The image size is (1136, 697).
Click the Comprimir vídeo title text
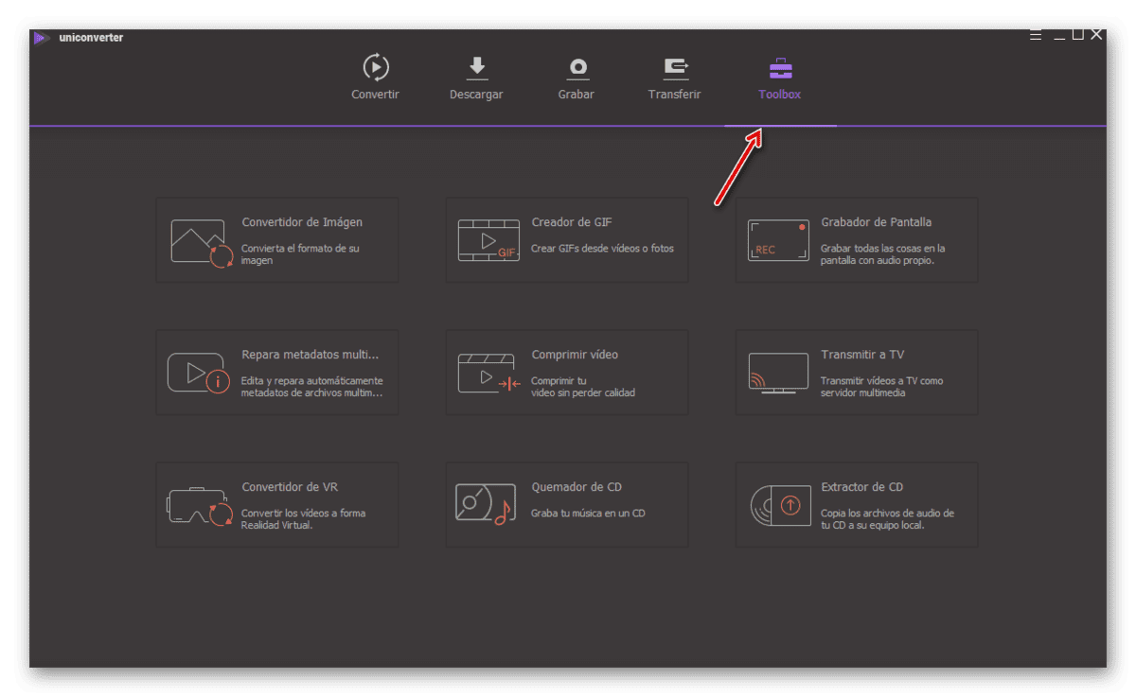coord(575,355)
